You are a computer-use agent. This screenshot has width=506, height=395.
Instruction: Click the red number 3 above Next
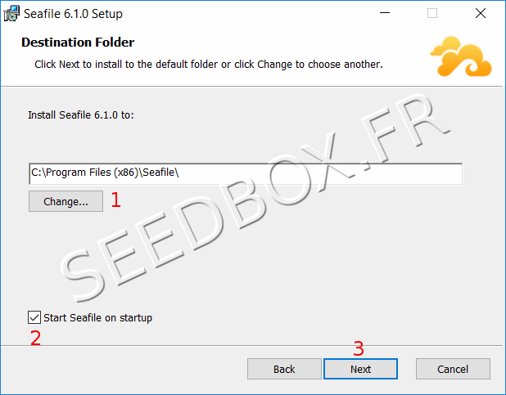click(359, 348)
